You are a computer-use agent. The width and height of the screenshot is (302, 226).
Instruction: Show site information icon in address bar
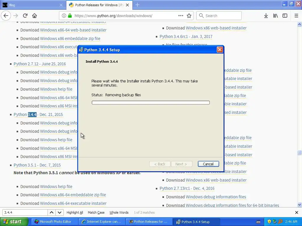[64, 16]
